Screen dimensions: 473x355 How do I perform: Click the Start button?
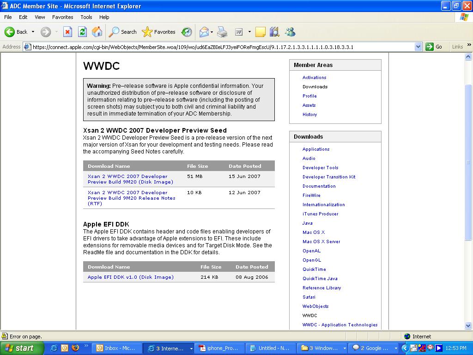point(22,348)
